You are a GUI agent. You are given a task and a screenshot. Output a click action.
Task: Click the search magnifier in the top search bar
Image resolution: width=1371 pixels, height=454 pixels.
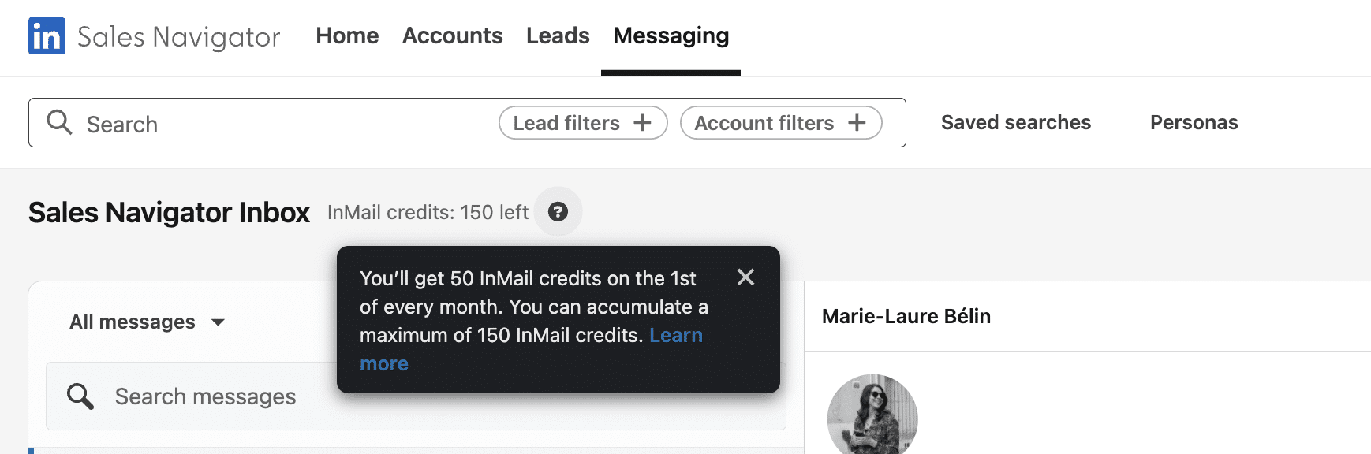[x=60, y=123]
